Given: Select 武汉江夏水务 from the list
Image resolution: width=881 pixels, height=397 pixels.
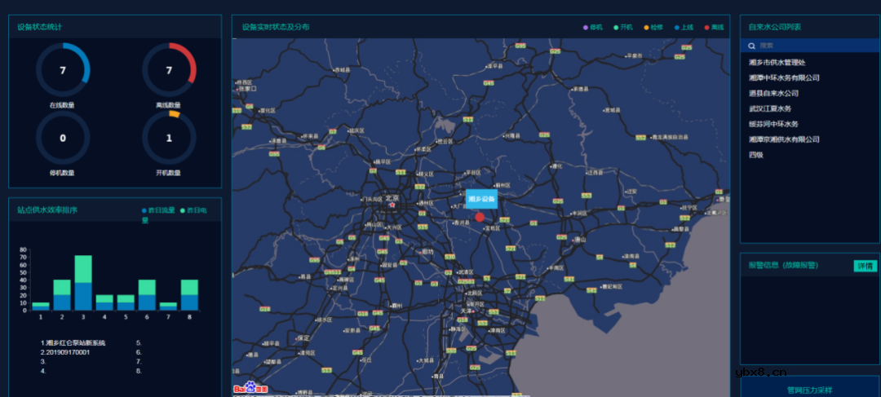Looking at the screenshot, I should pos(770,108).
